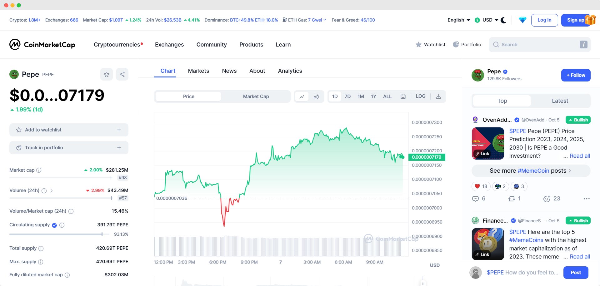Open the Total supply info icon
This screenshot has width=600, height=286.
(x=41, y=249)
